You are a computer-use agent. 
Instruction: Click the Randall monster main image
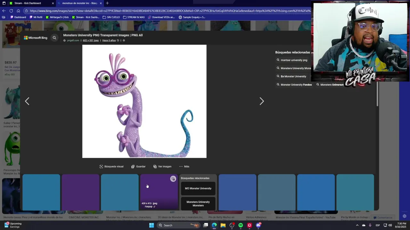[x=144, y=101]
